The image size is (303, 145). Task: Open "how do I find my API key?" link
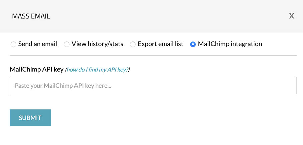pyautogui.click(x=98, y=70)
